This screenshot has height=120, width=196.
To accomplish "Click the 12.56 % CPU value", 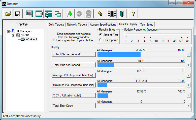I will coord(141,91).
